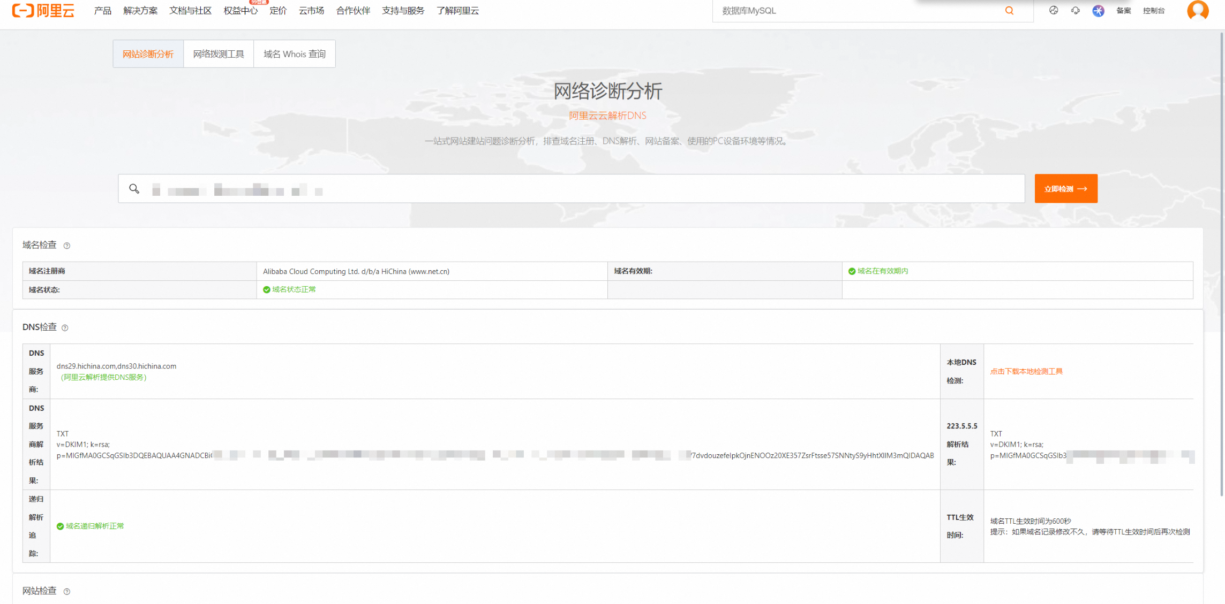Expand the 解决方案 navigation menu
This screenshot has height=604, width=1225.
click(140, 11)
